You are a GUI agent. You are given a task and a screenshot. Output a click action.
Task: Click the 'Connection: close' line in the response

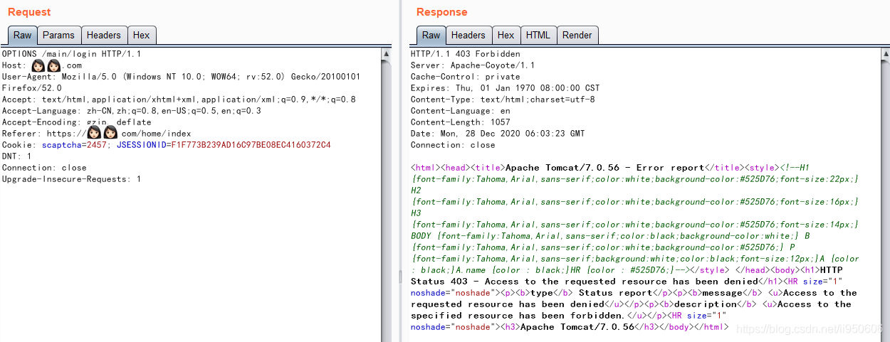pos(452,145)
